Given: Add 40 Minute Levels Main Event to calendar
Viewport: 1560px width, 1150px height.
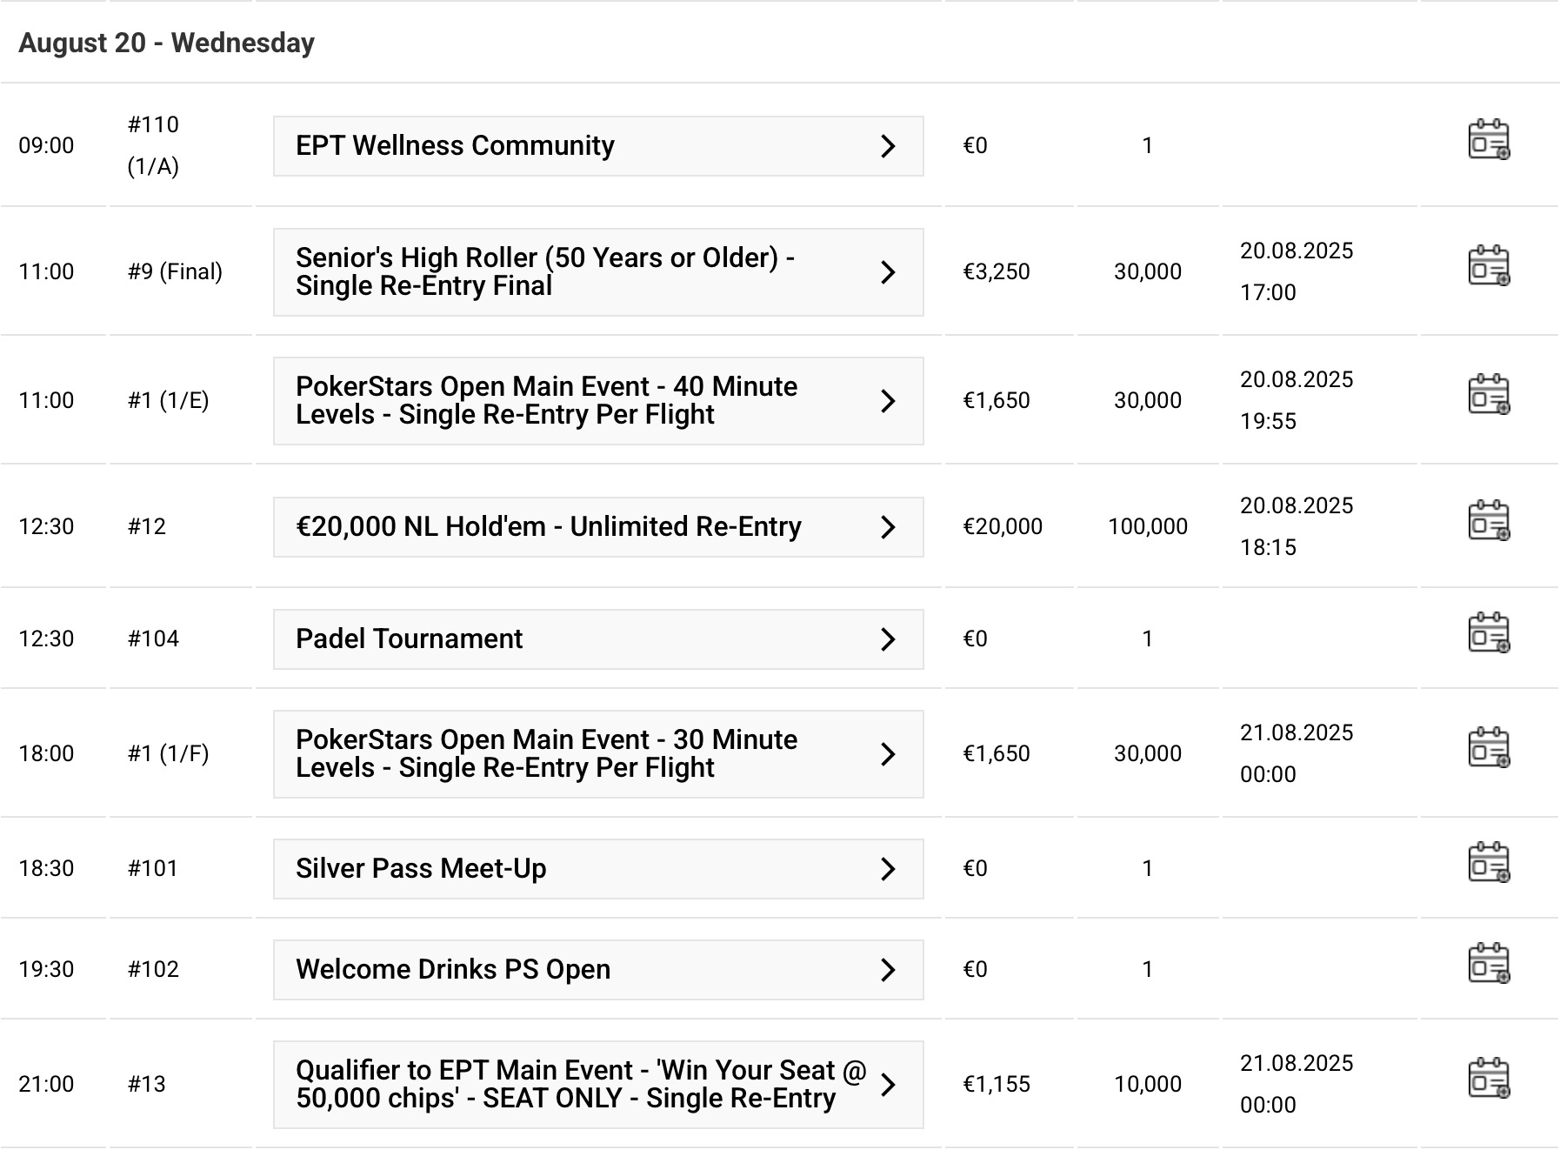Looking at the screenshot, I should (x=1489, y=395).
